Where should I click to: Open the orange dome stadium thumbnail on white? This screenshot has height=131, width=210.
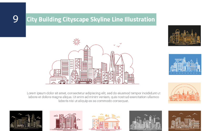tap(106, 122)
